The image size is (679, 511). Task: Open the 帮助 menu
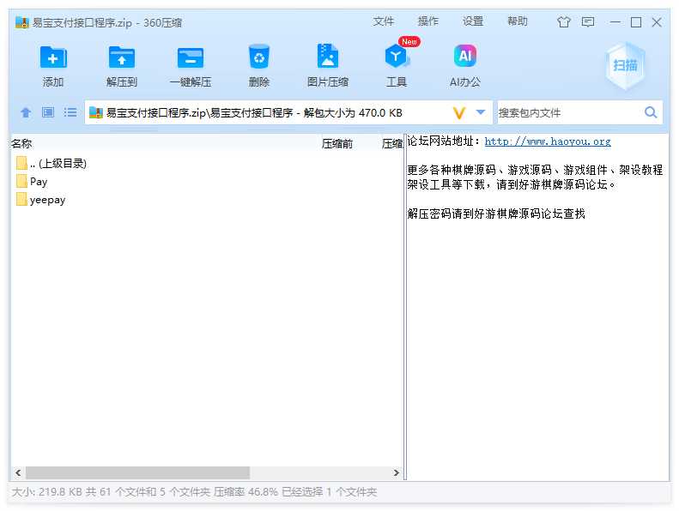tap(517, 21)
